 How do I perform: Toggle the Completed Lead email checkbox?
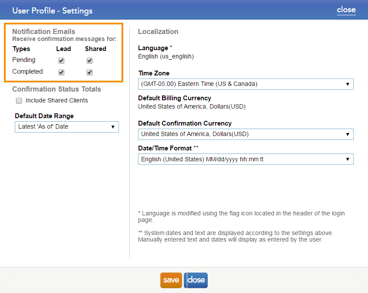(x=61, y=72)
